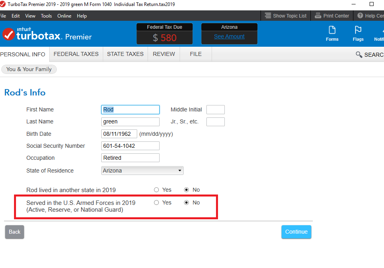Click the Jr., Sr., etc. field
Image resolution: width=384 pixels, height=268 pixels.
pos(216,121)
